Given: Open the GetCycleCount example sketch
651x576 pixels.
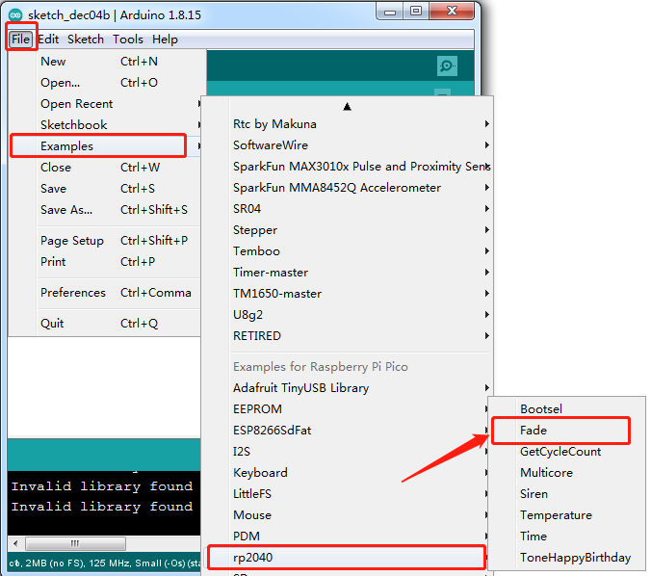Looking at the screenshot, I should point(566,452).
